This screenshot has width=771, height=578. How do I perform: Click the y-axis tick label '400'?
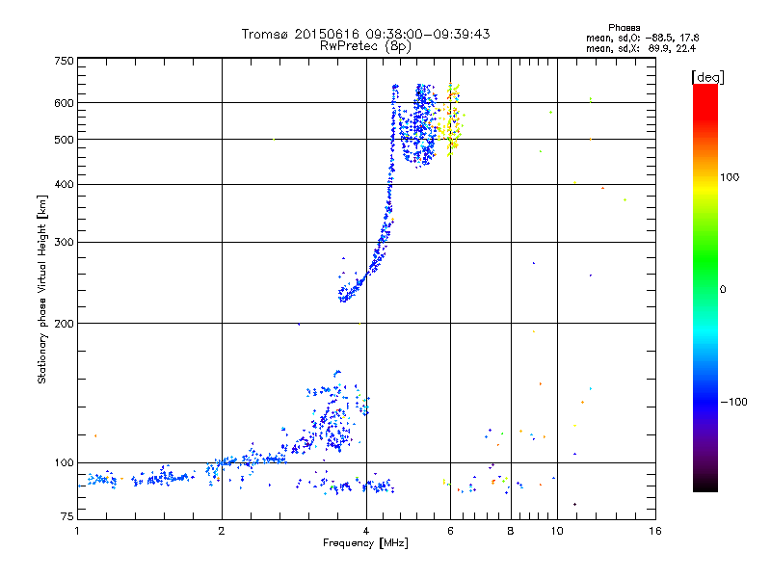pos(65,184)
